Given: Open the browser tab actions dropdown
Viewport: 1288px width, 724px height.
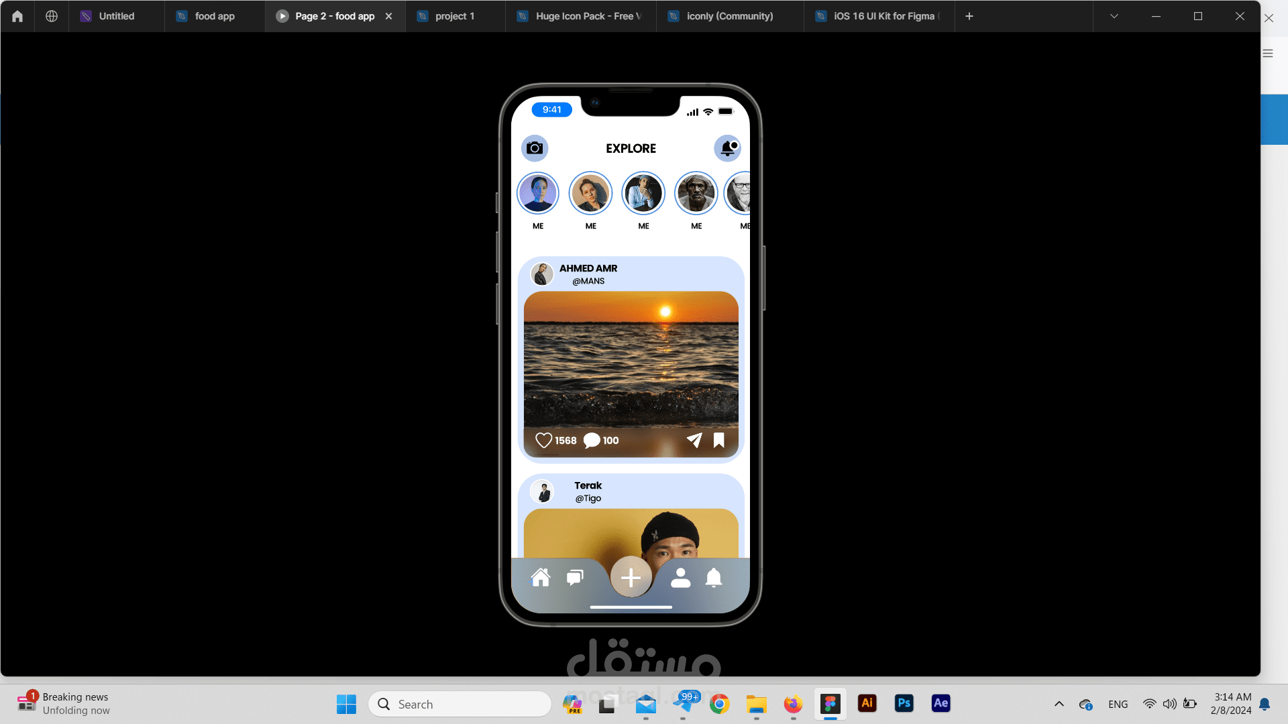Looking at the screenshot, I should click(x=1114, y=15).
